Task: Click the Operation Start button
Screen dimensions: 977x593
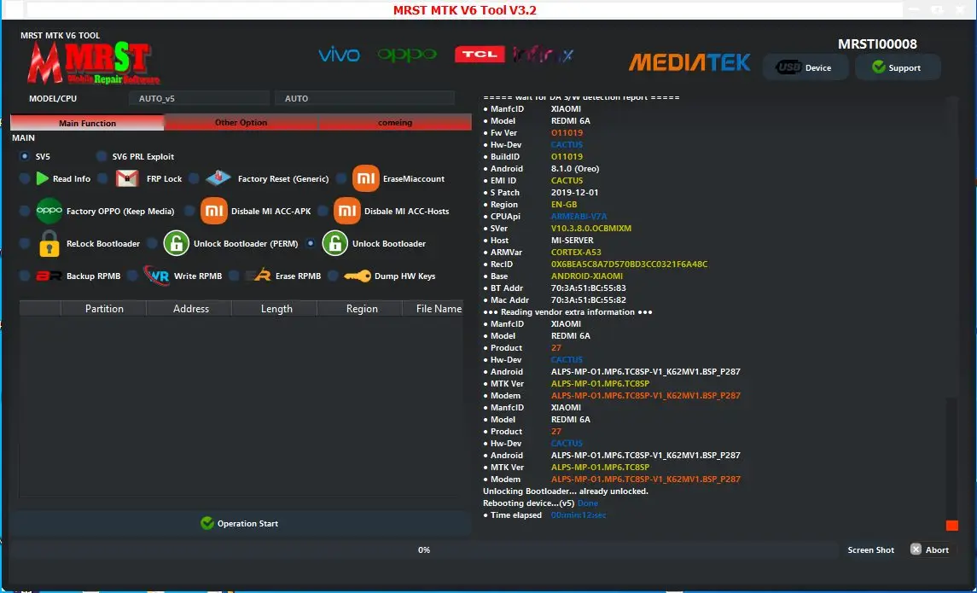Action: click(240, 523)
